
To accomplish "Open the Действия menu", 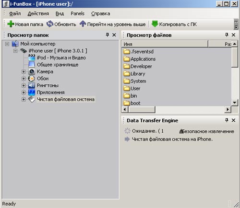I will tap(38, 13).
